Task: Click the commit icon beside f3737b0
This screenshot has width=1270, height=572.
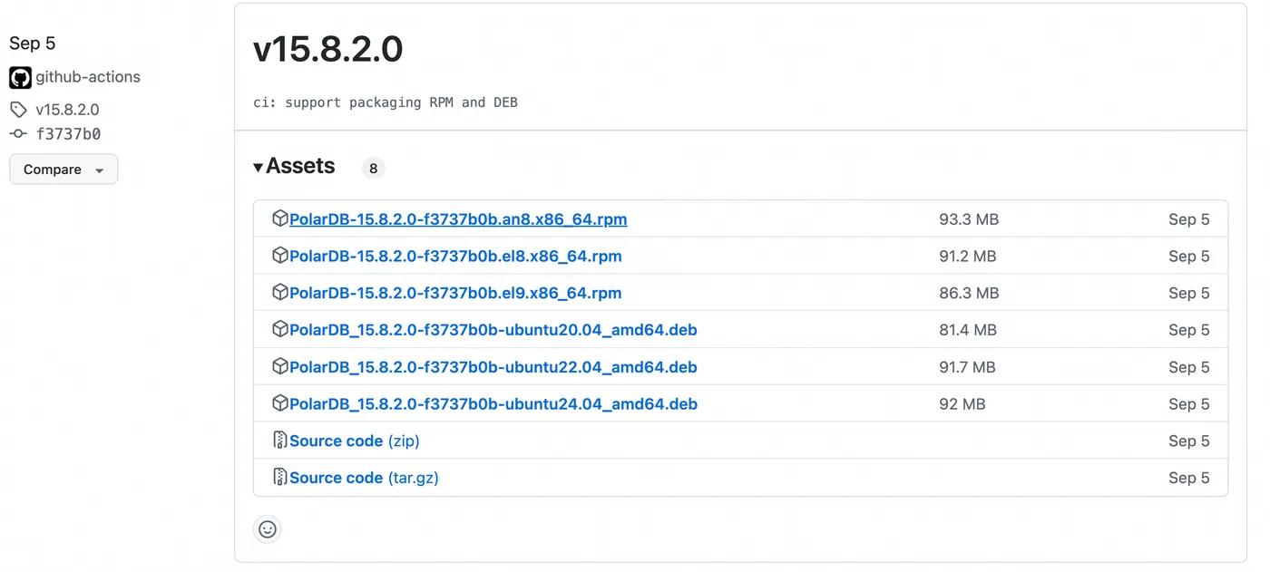Action: pos(18,134)
